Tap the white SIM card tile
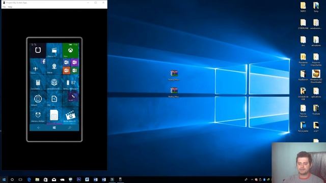 pyautogui.click(x=54, y=115)
